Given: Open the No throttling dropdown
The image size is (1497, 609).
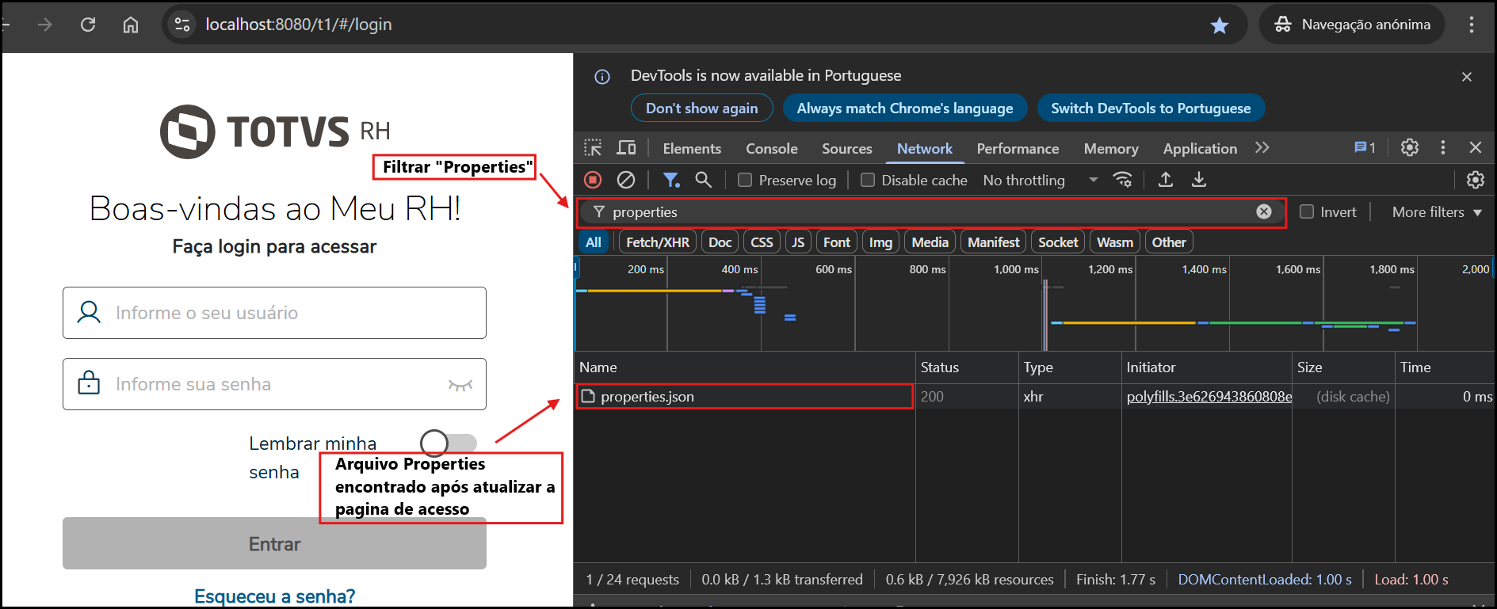Looking at the screenshot, I should pos(1040,181).
